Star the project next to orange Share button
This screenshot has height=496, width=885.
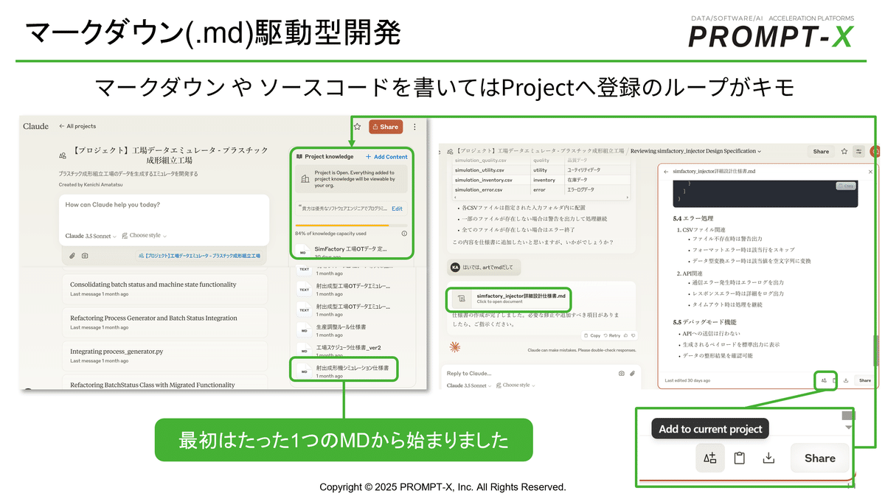[x=358, y=127]
